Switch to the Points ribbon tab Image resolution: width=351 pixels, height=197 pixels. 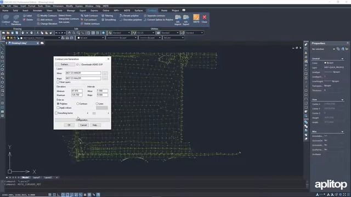pos(164,10)
